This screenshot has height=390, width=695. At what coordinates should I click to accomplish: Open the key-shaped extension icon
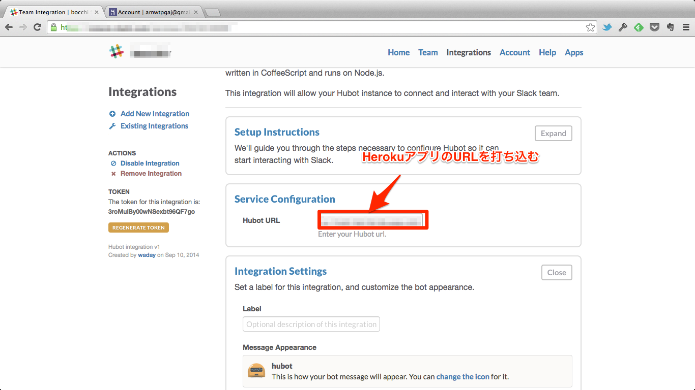[x=623, y=27]
